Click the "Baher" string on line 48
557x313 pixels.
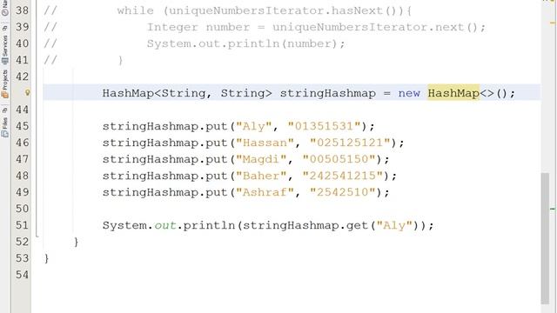coord(261,176)
